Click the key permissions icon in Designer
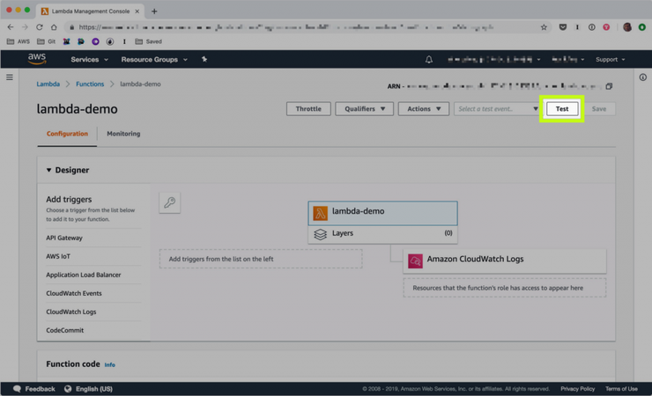The image size is (652, 396). click(x=170, y=202)
